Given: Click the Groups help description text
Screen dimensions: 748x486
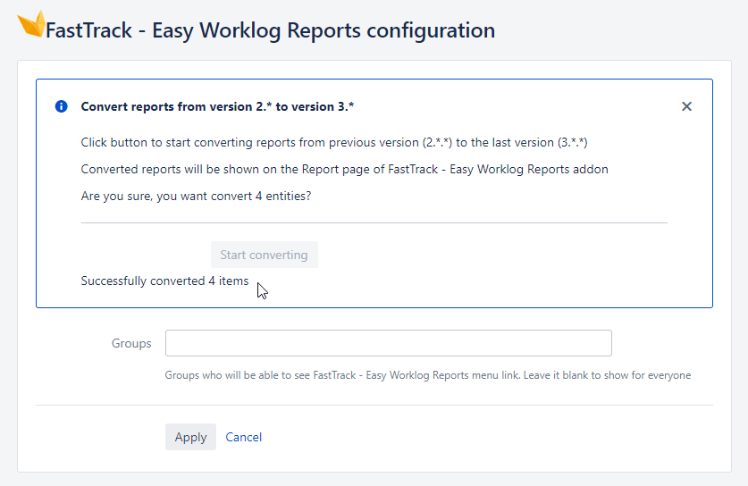Looking at the screenshot, I should [428, 375].
